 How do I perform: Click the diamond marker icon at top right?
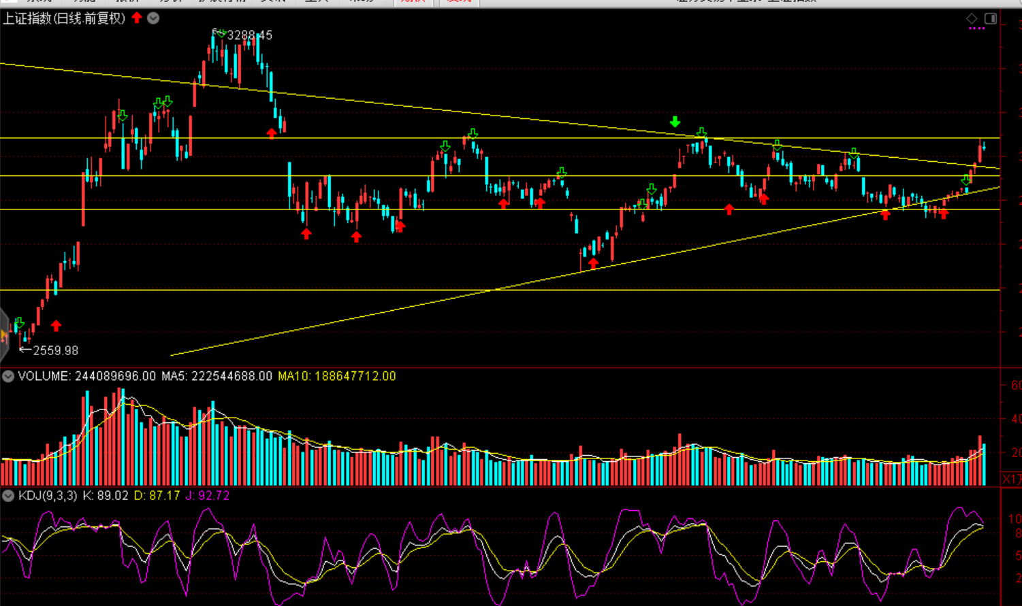(972, 18)
